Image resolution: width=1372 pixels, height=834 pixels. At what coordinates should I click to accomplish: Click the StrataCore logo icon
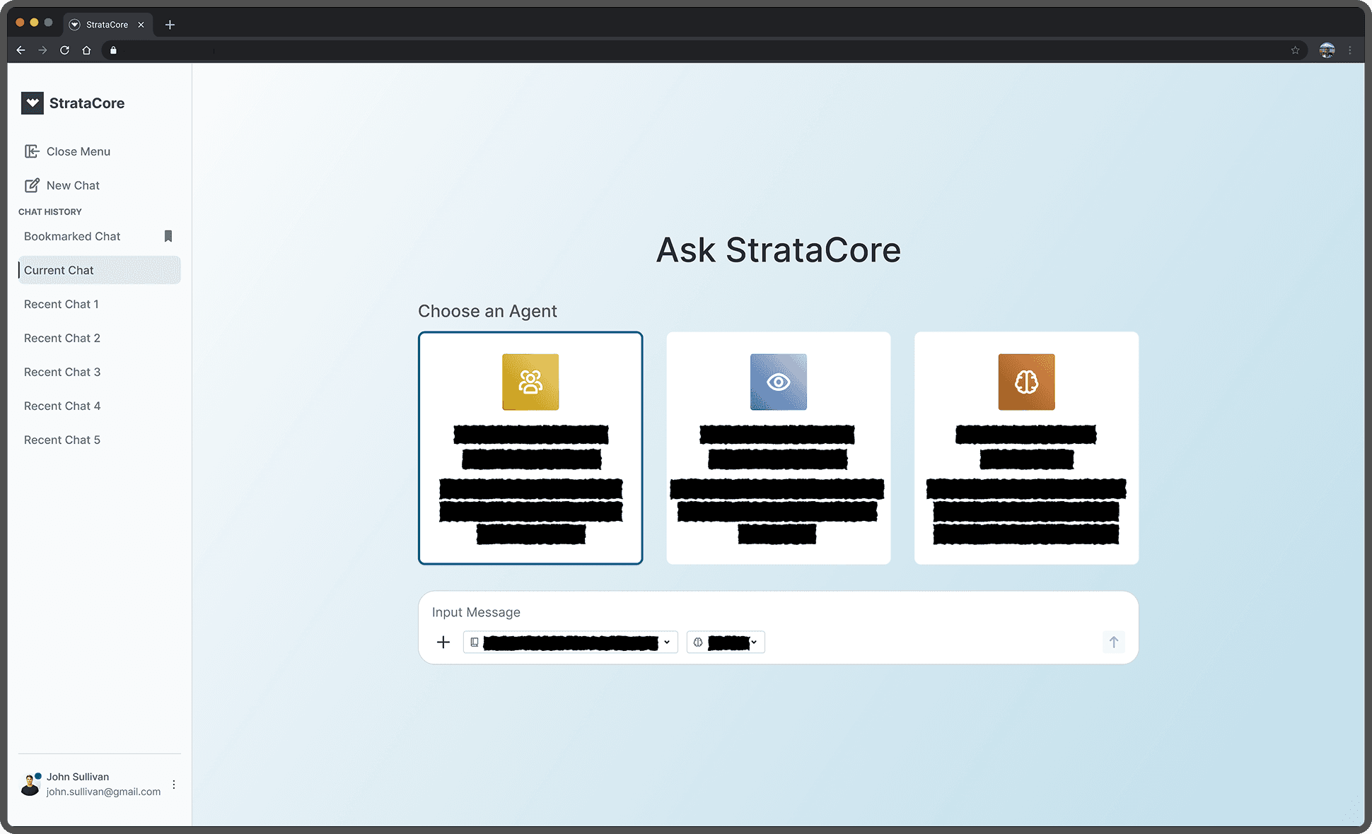click(33, 103)
